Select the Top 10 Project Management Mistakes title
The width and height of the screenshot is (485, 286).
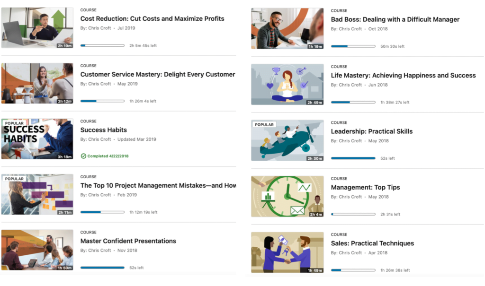(x=158, y=185)
